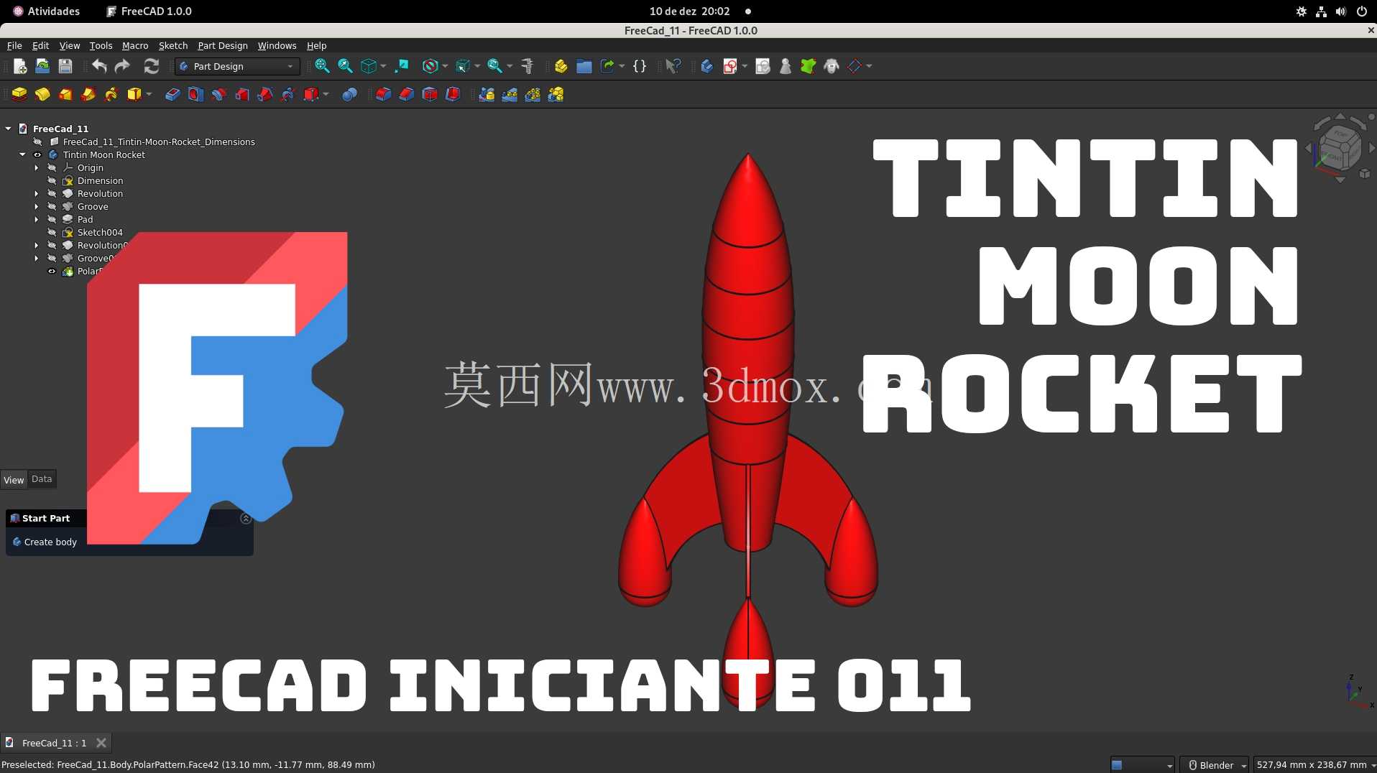
Task: Switch to the Data property tab
Action: (x=42, y=479)
